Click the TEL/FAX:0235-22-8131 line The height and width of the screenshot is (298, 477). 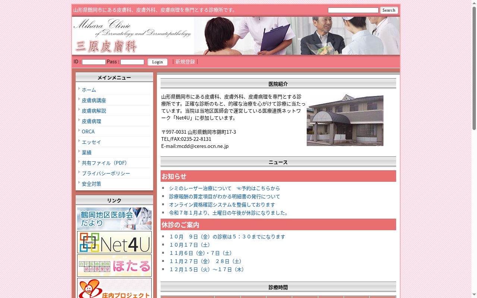186,139
